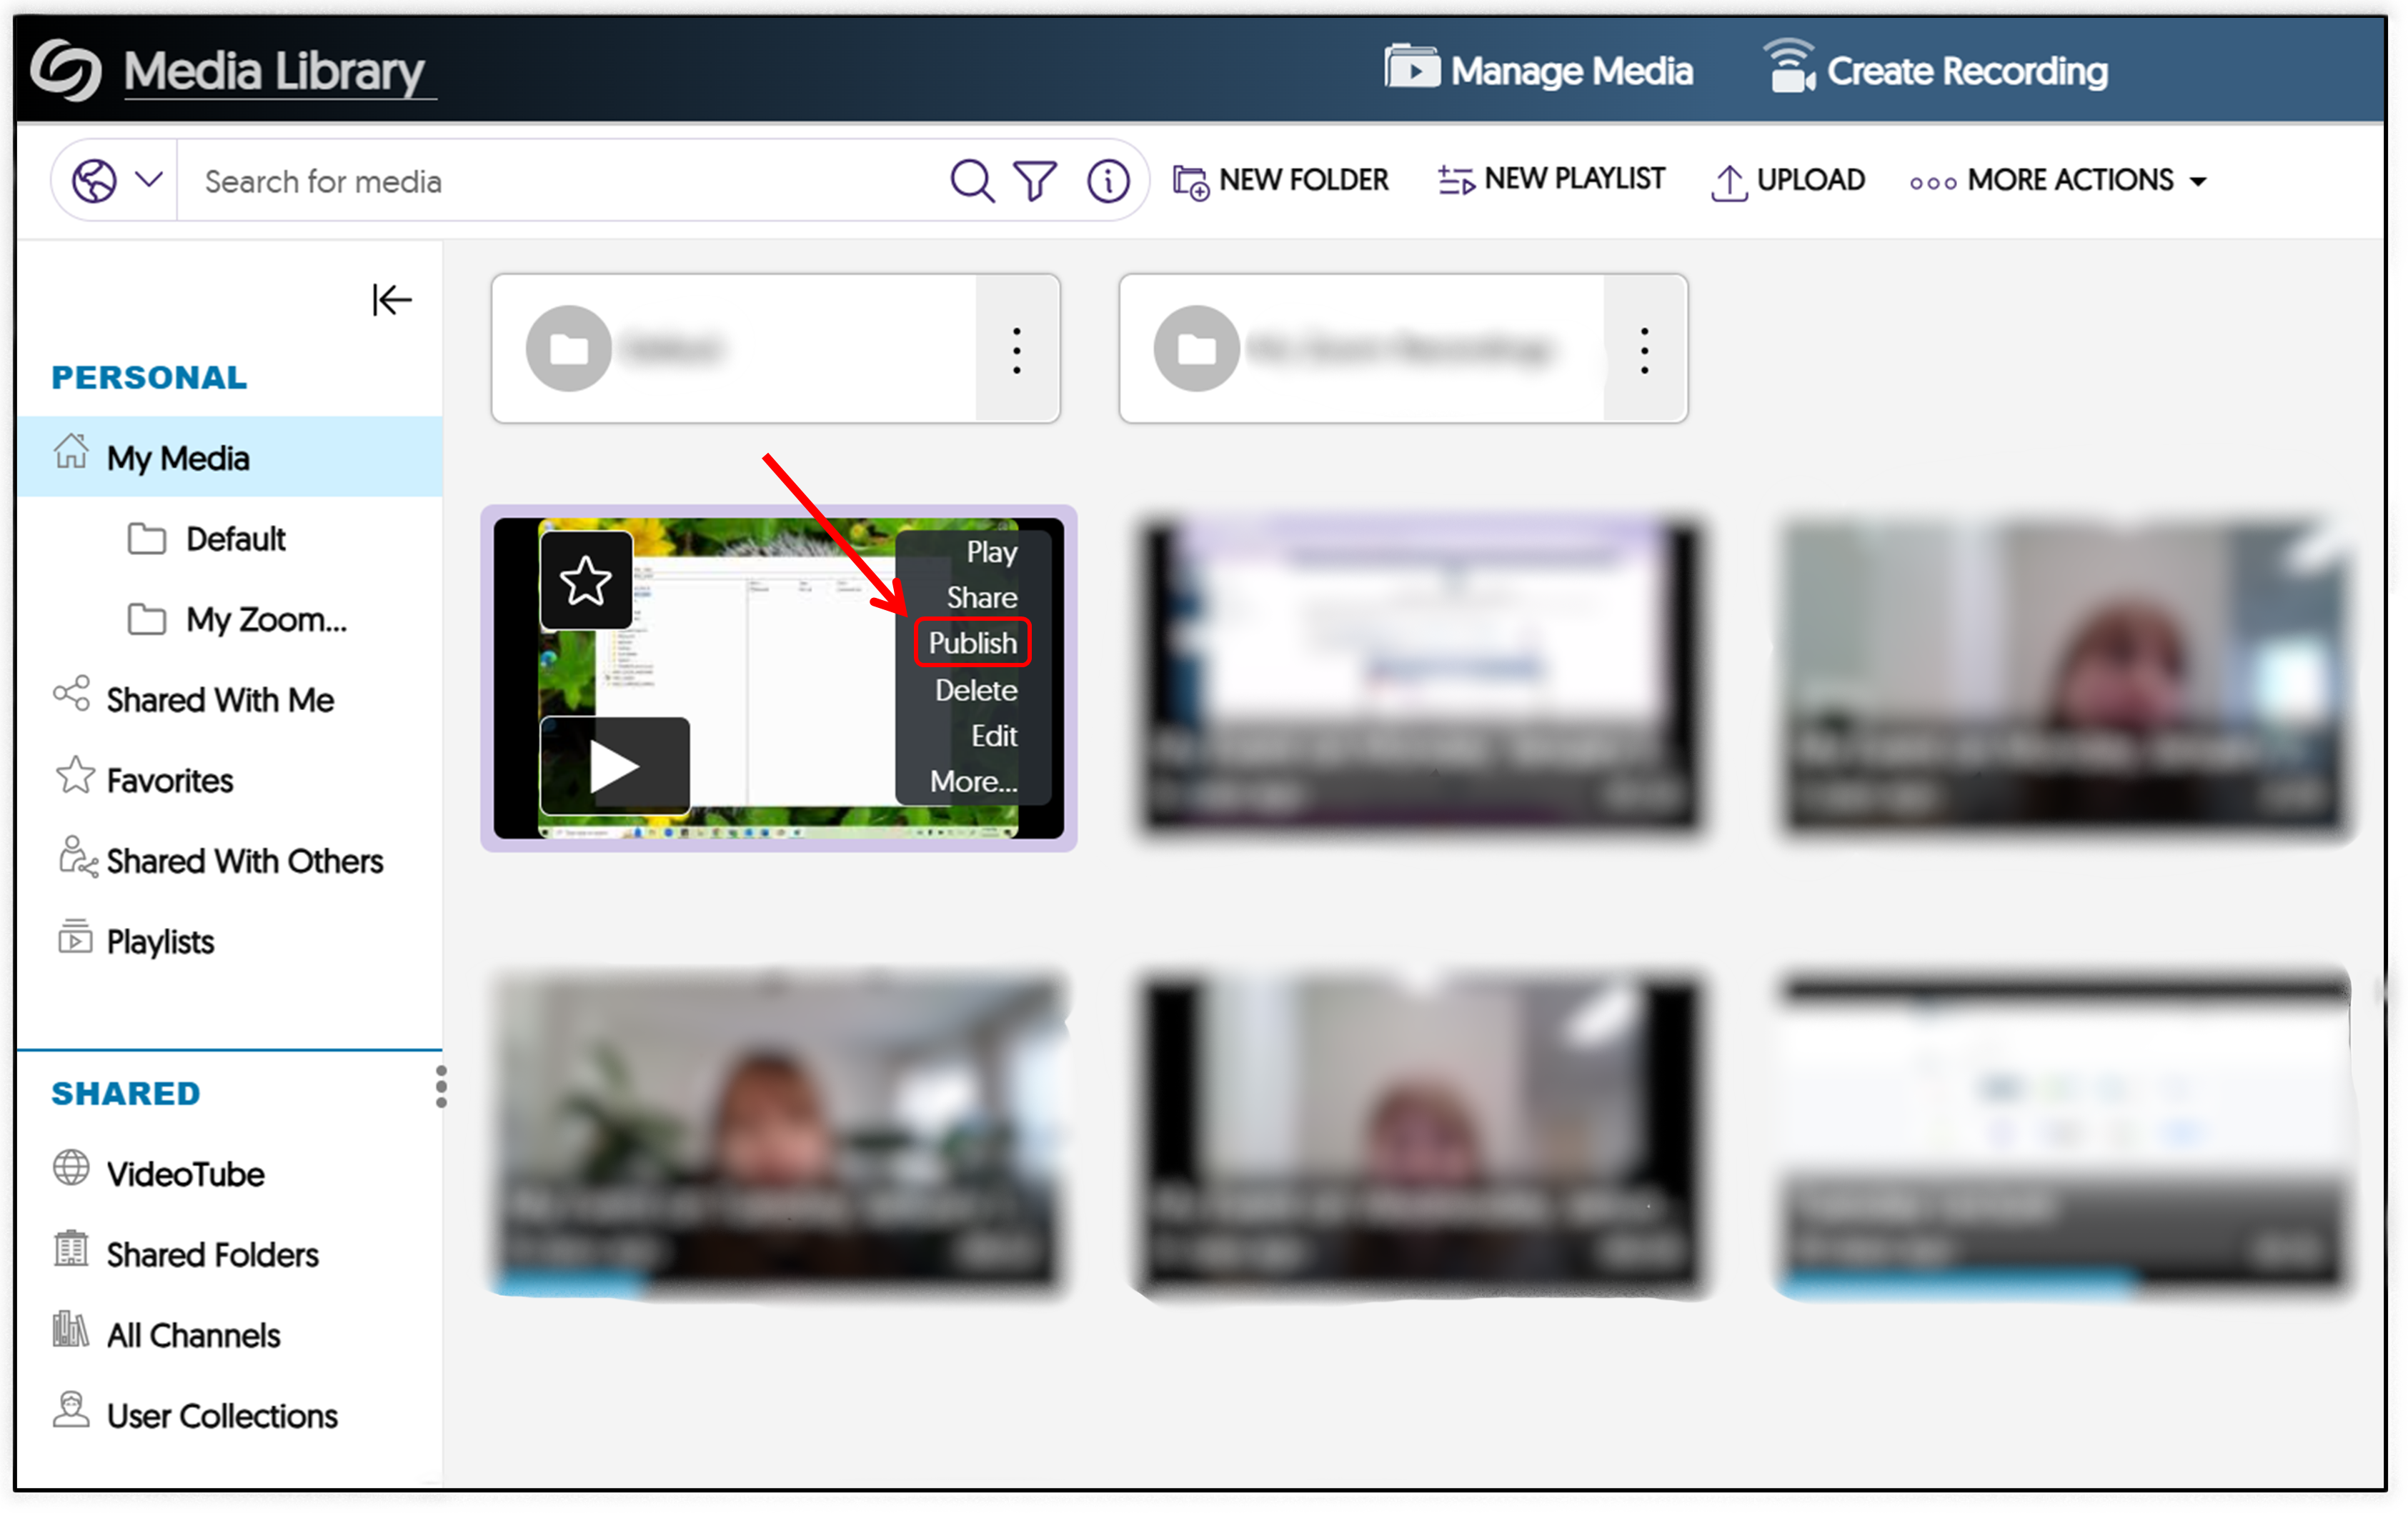Click the Default folder icon in the sidebar
The height and width of the screenshot is (1513, 2408).
coord(147,538)
